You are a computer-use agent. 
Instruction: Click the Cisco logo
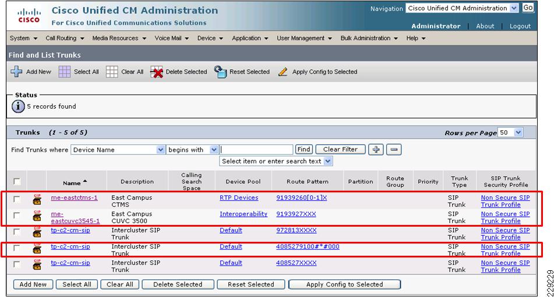pos(29,16)
